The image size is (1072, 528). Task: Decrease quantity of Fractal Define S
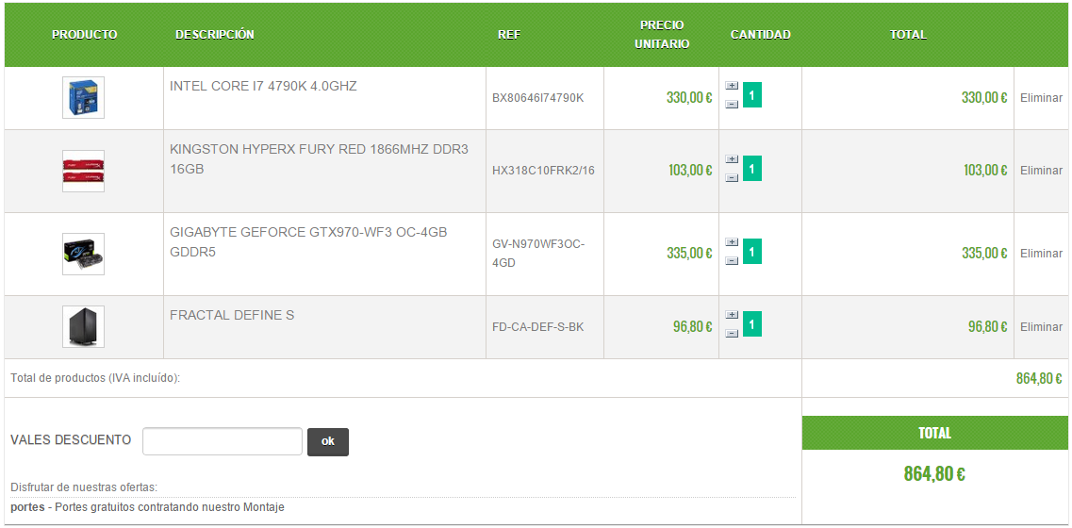(732, 333)
